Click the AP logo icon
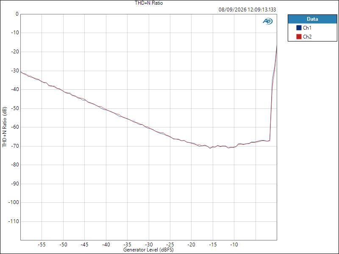 tap(268, 21)
